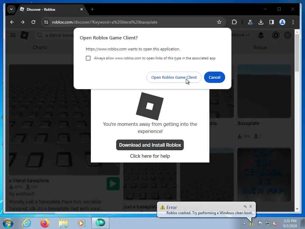Open the Downloads icon

261,22
